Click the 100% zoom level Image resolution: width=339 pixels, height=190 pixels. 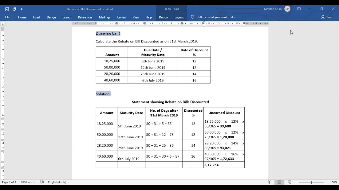tap(334, 182)
